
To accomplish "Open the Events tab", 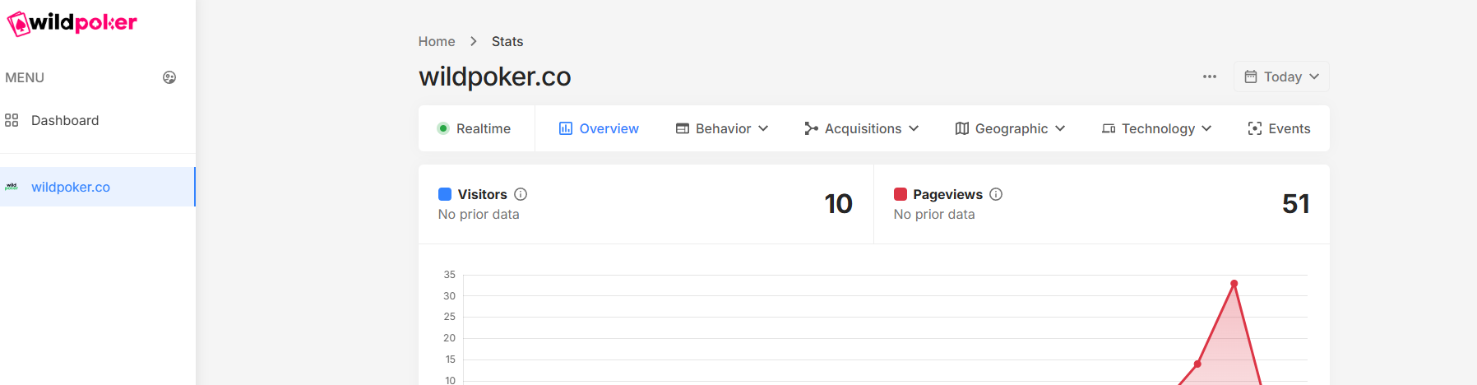I will [1279, 128].
